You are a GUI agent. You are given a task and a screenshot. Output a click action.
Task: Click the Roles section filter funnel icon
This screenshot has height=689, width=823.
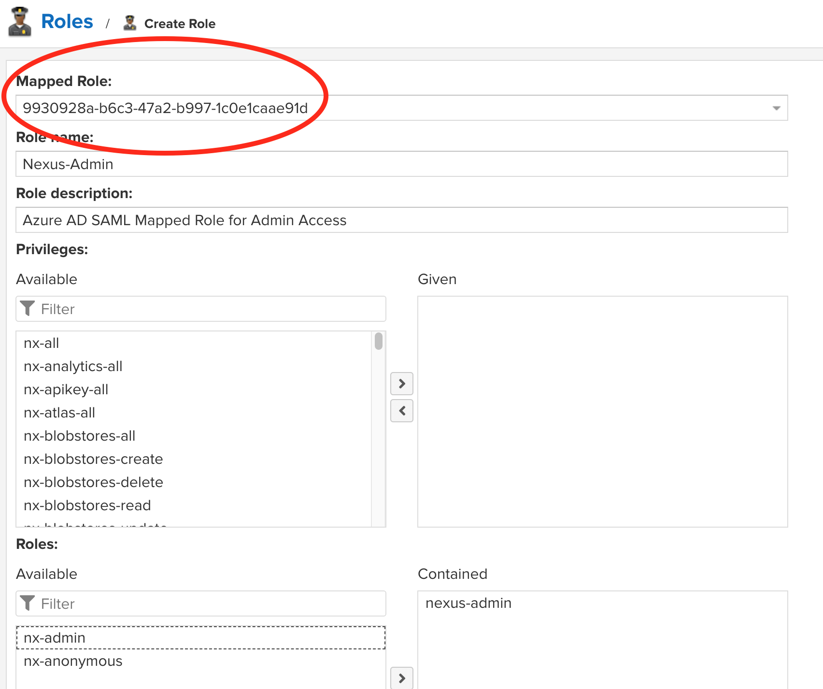click(x=28, y=603)
